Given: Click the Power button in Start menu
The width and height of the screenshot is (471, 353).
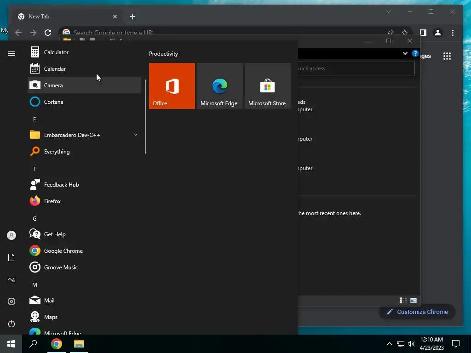Looking at the screenshot, I should [11, 324].
